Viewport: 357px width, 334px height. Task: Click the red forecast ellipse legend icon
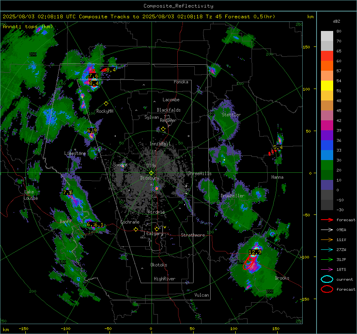pos(327,289)
